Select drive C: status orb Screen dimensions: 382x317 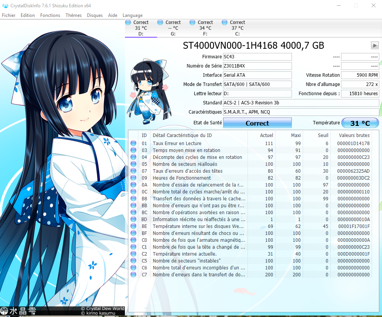[225, 23]
